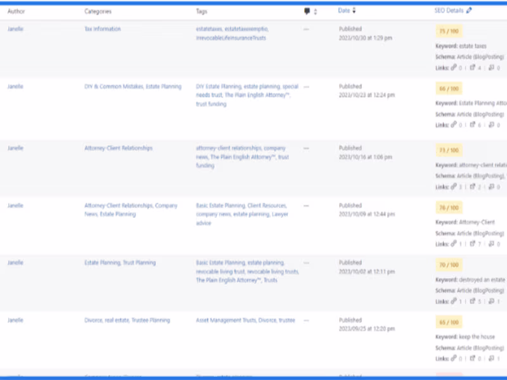Image resolution: width=507 pixels, height=380 pixels.
Task: Click the 70 / 100 SEO score badge
Action: (449, 265)
